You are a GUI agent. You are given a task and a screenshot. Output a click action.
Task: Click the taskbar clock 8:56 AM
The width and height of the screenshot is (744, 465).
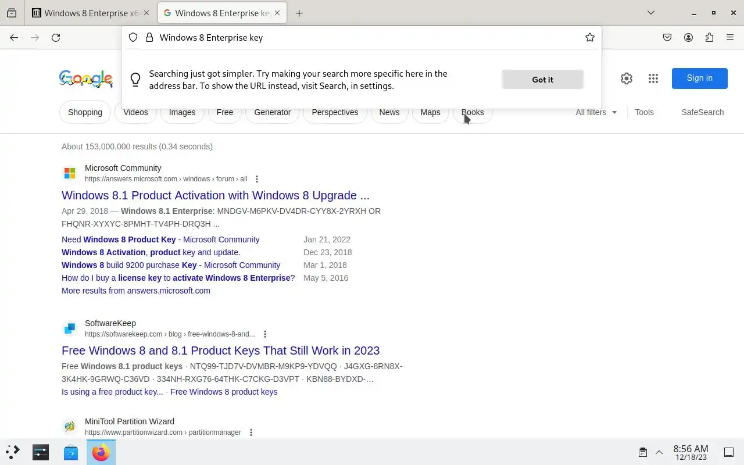[691, 452]
